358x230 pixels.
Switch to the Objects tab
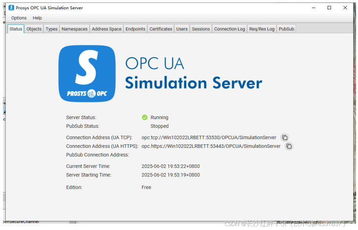click(34, 29)
